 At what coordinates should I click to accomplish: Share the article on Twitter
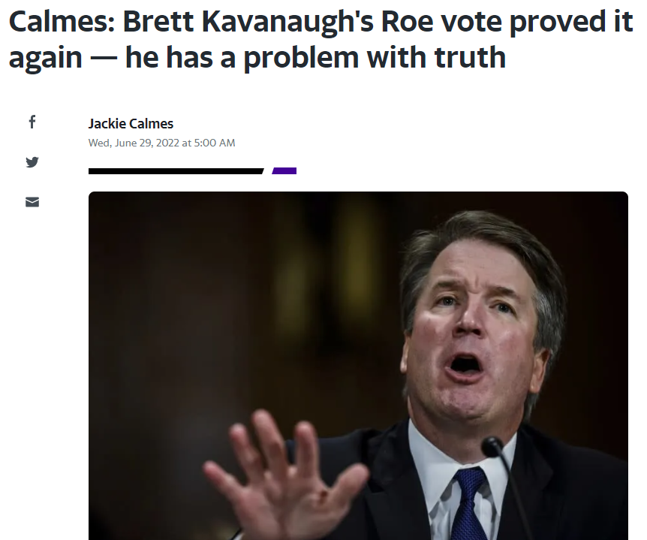[32, 161]
